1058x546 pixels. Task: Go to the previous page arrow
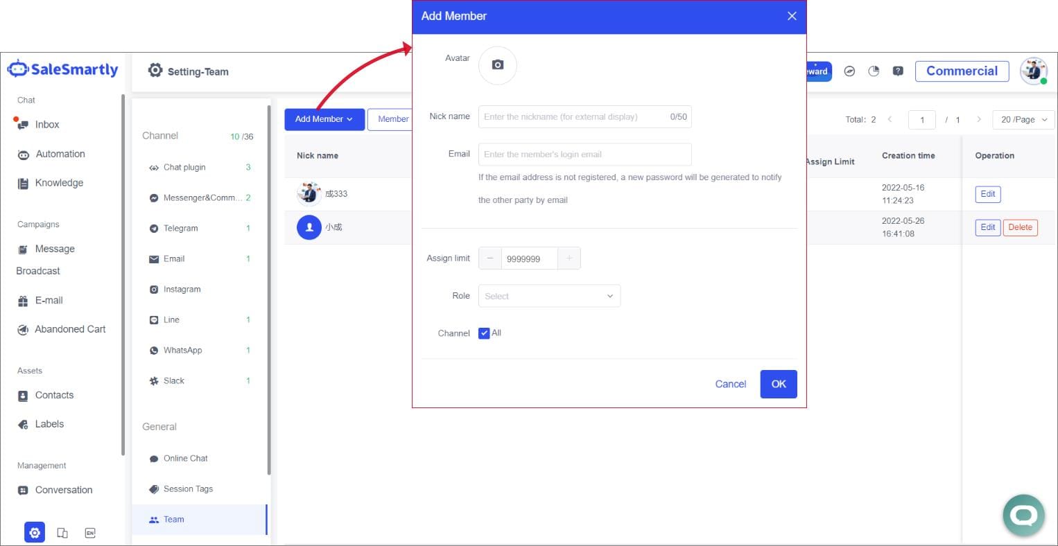point(890,119)
